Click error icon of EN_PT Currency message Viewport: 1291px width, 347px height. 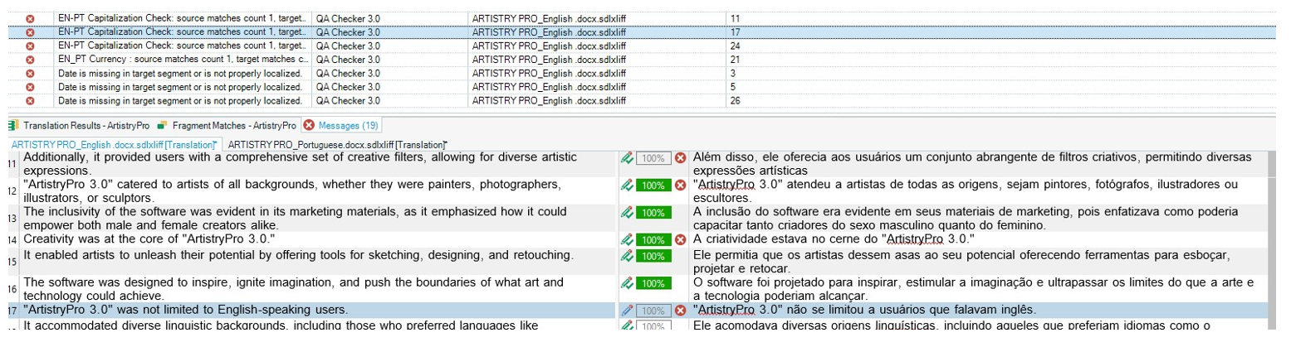coord(31,60)
